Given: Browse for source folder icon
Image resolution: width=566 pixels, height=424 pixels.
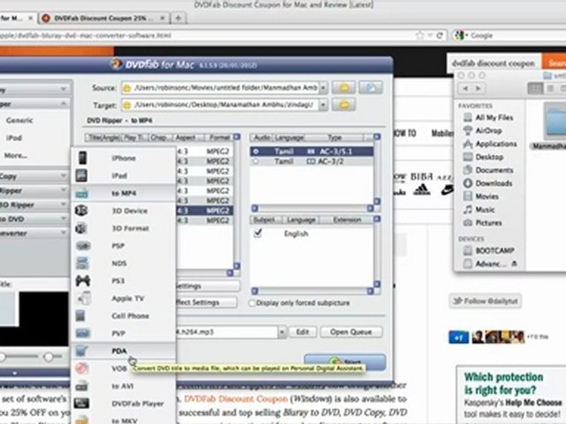Looking at the screenshot, I should pos(344,88).
